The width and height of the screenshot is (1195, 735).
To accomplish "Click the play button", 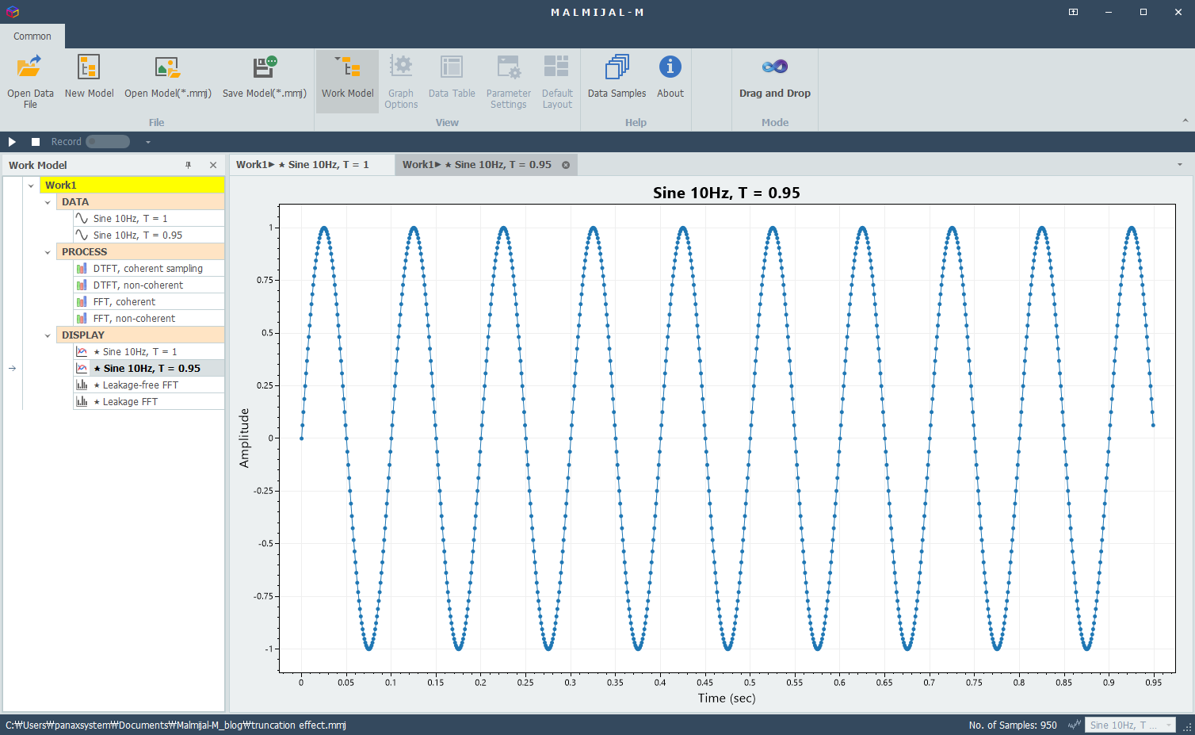I will click(12, 142).
